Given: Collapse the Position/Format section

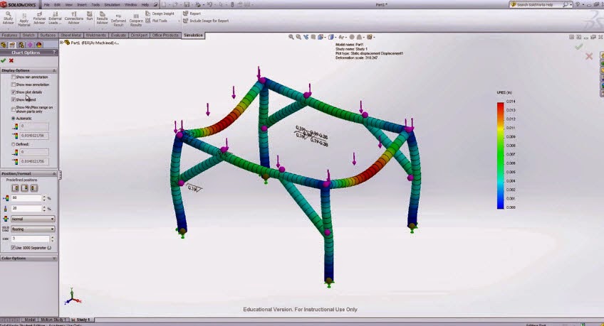Looking at the screenshot, I should click(x=54, y=174).
